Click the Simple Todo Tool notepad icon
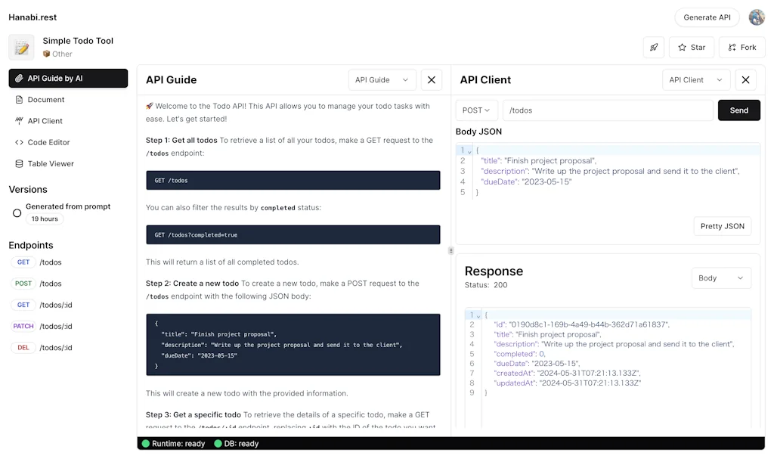This screenshot has width=774, height=459. (21, 47)
